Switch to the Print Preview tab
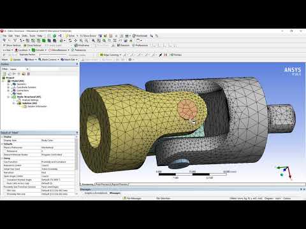The height and width of the screenshot is (229, 306). tap(103, 184)
